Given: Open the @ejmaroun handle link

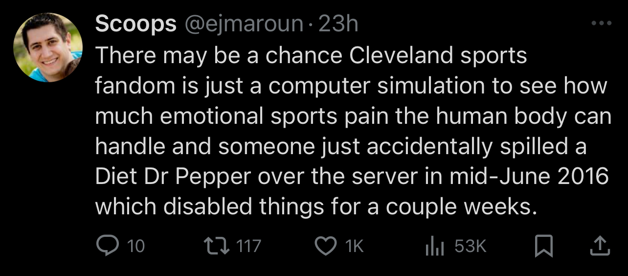Looking at the screenshot, I should click(243, 24).
